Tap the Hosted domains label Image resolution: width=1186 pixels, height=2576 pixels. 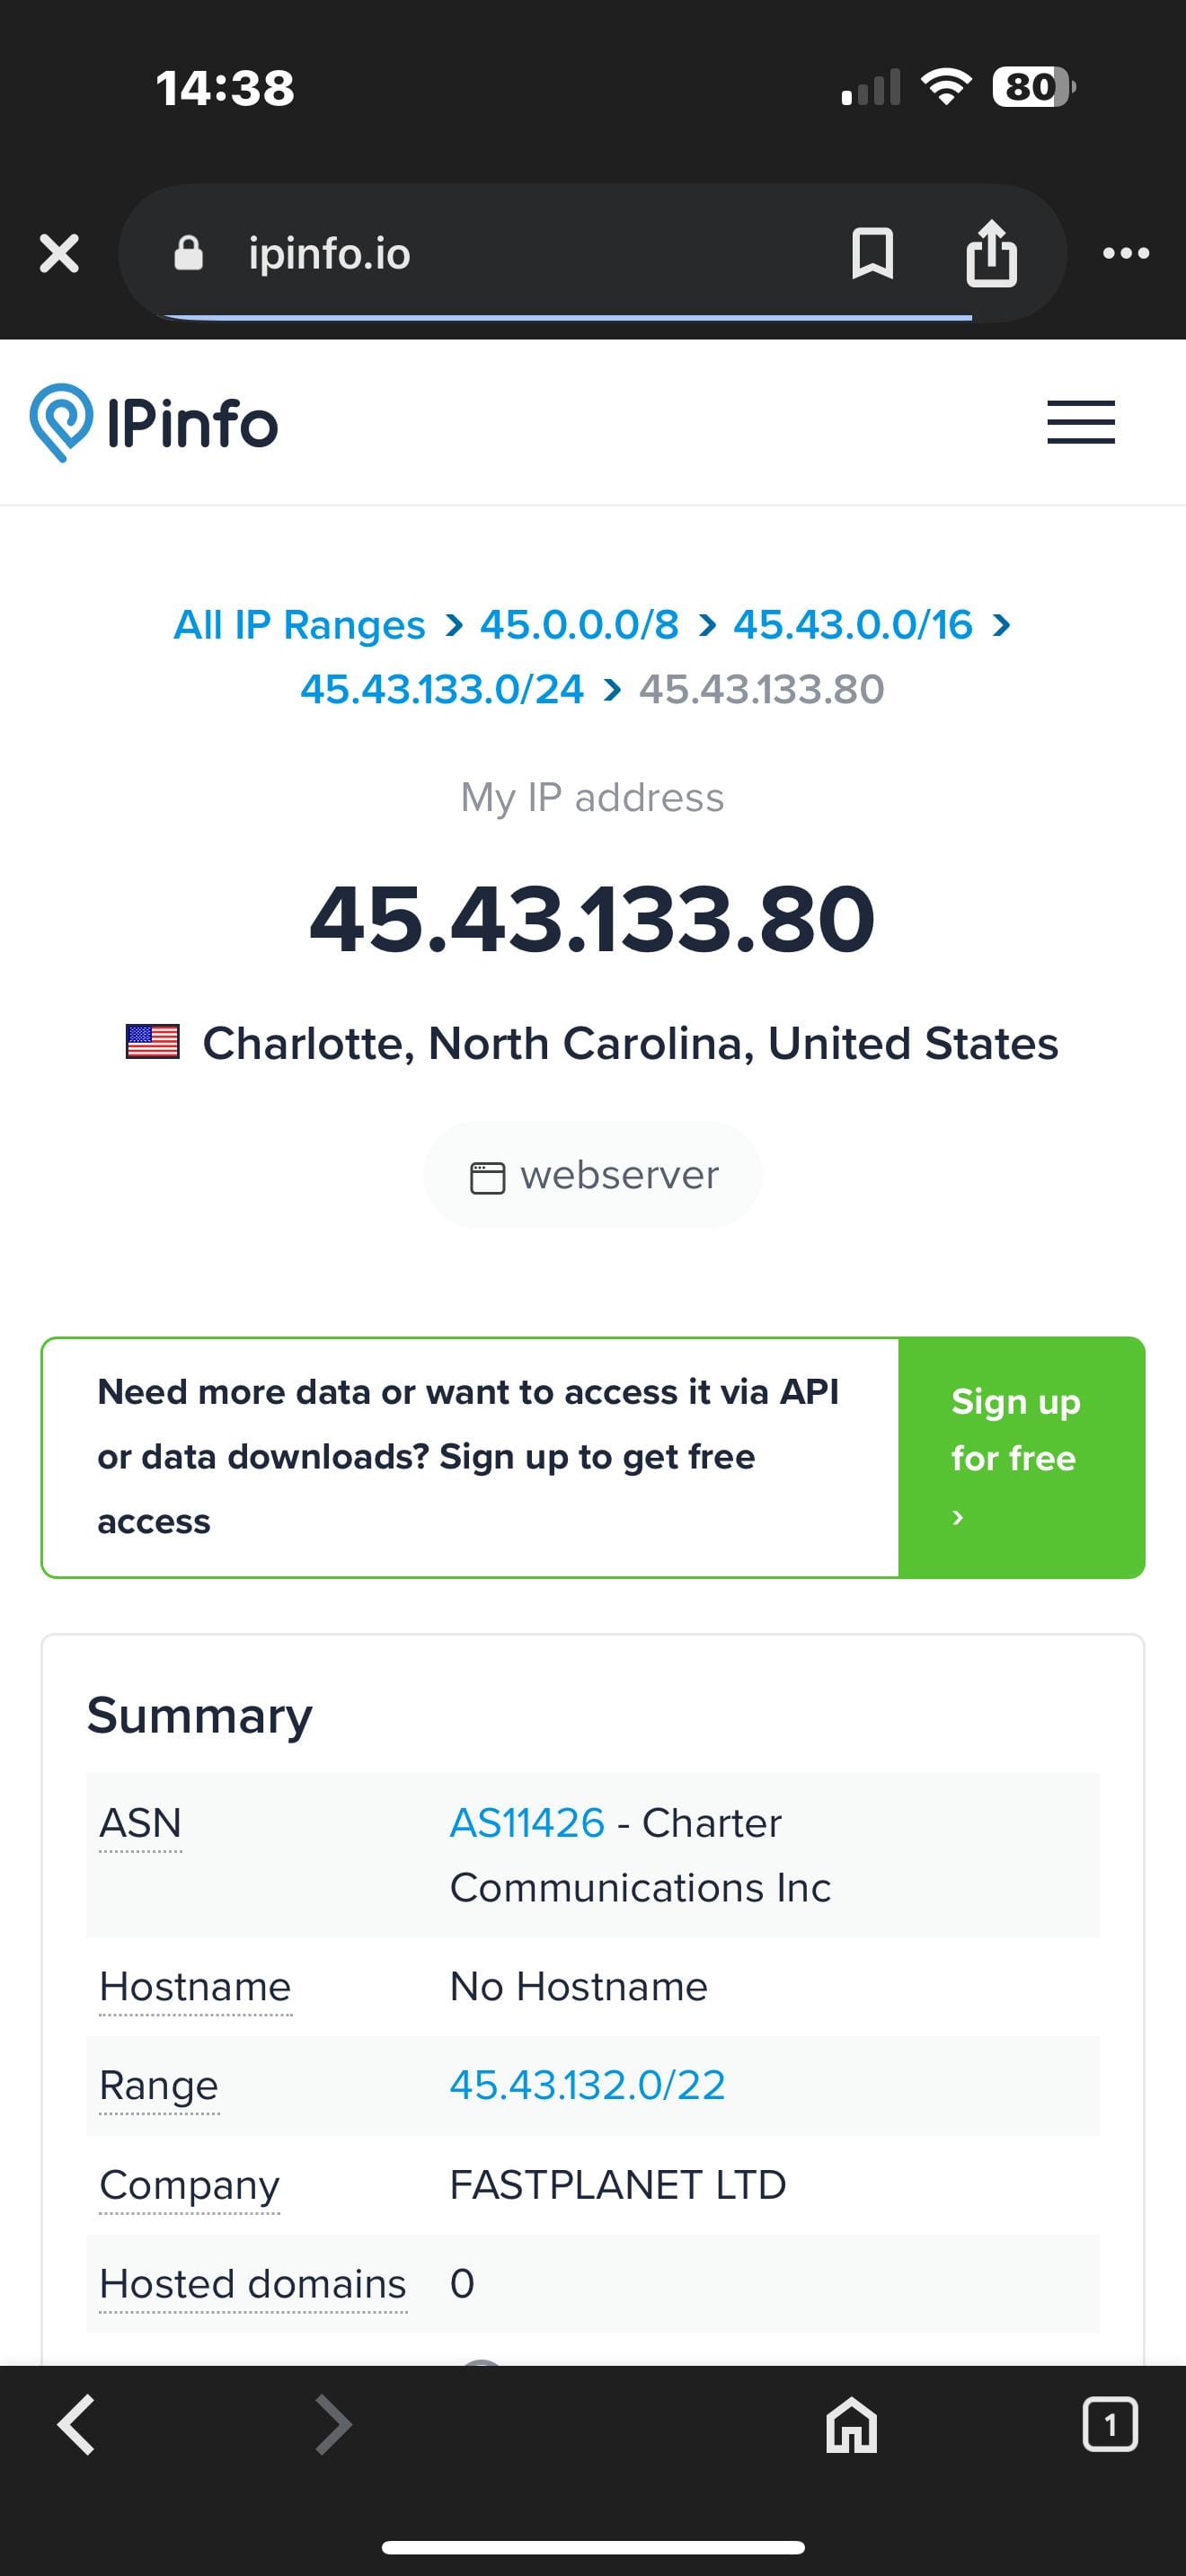tap(253, 2283)
